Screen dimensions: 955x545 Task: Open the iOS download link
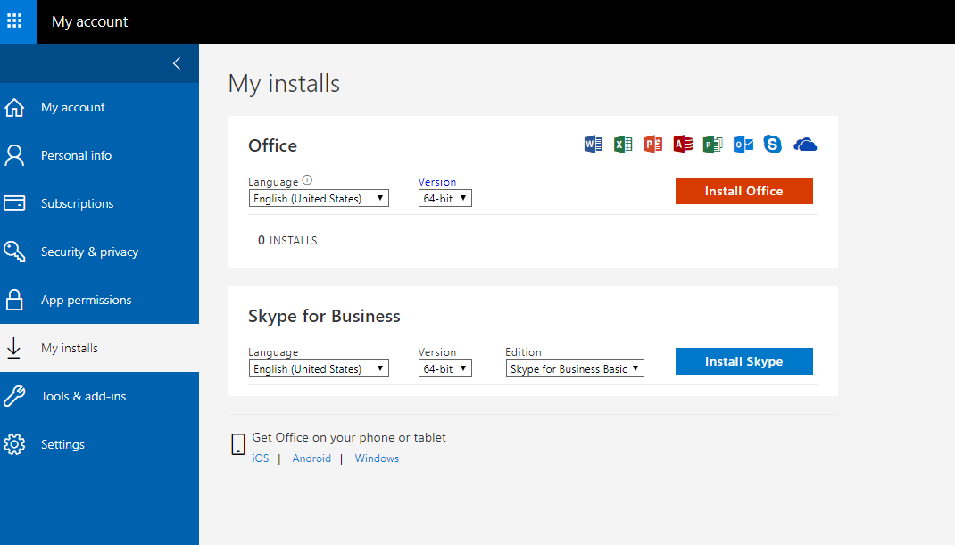261,458
